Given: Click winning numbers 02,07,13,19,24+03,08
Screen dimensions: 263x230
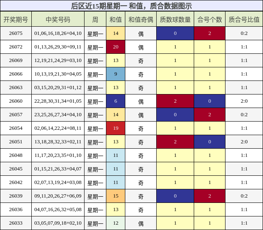Looking at the screenshot, I should 58,182.
